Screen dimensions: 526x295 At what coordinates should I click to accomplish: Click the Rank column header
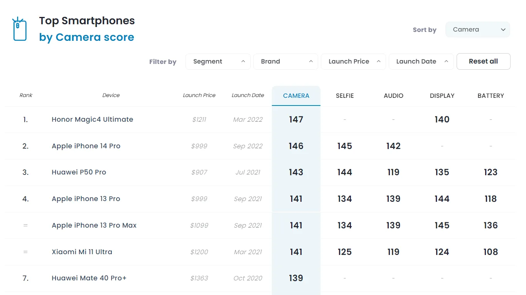(x=26, y=95)
